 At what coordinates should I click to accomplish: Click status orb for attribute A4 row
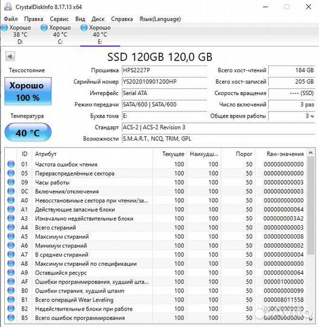11,227
